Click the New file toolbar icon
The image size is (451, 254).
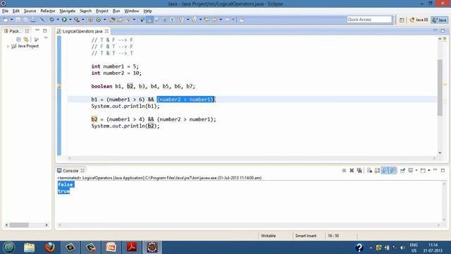tap(5, 20)
